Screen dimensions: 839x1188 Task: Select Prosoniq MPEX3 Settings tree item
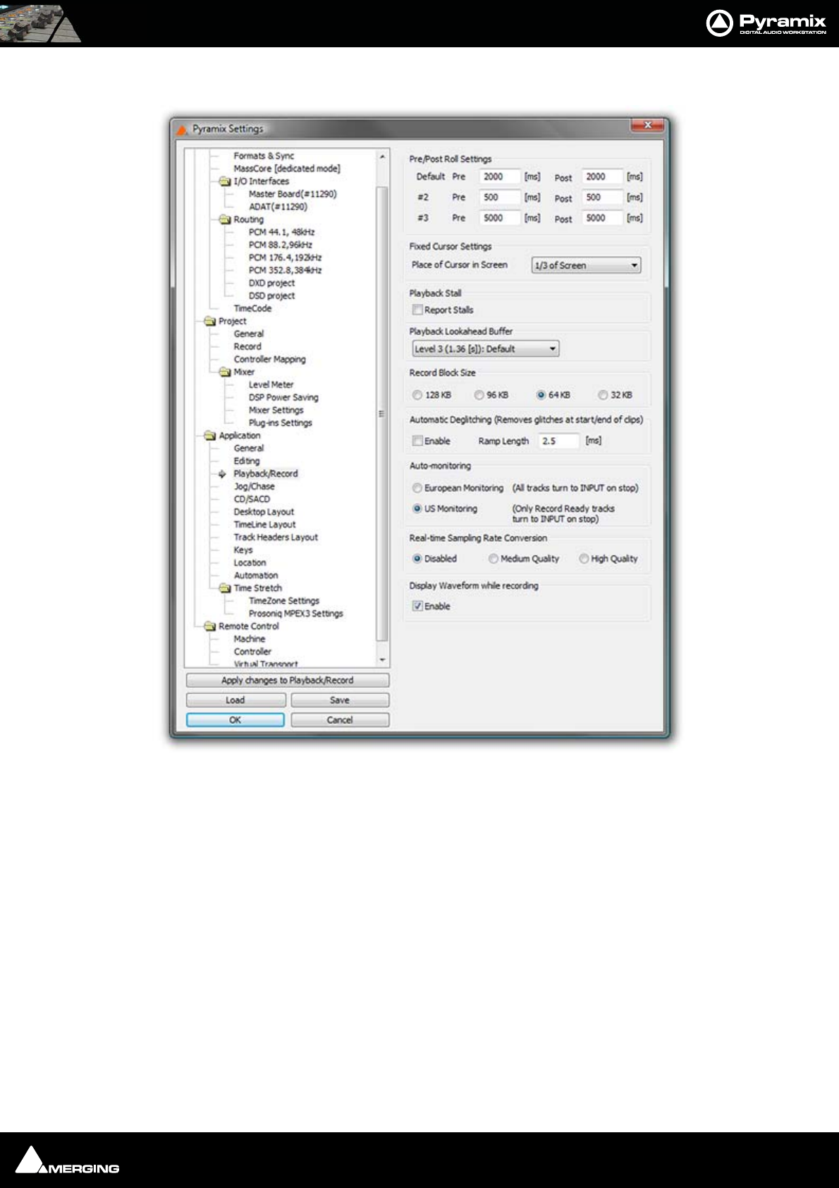[x=295, y=613]
